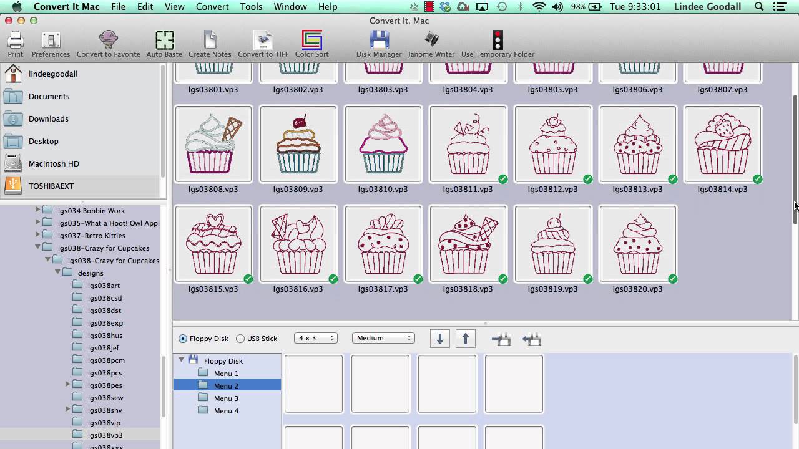Expand lgs035-What a Hoot folder

pyautogui.click(x=37, y=223)
